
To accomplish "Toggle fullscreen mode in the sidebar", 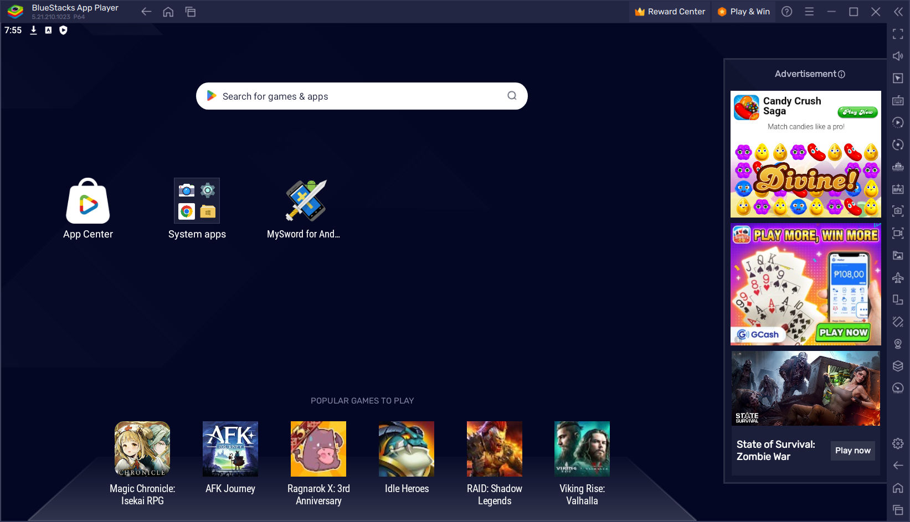I will point(898,34).
